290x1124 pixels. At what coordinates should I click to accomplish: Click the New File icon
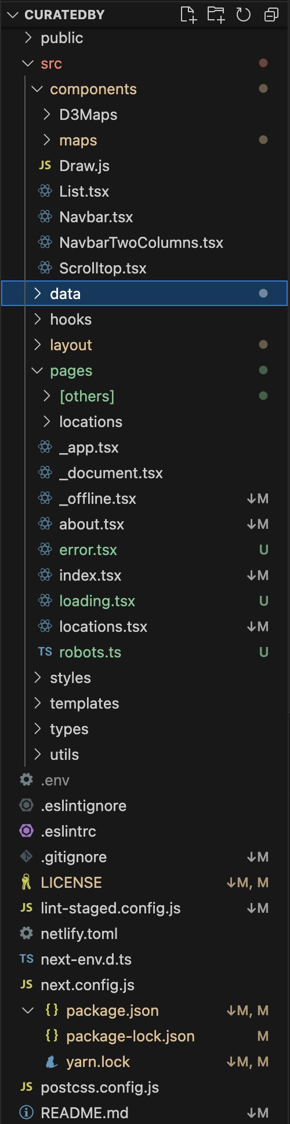(x=188, y=15)
